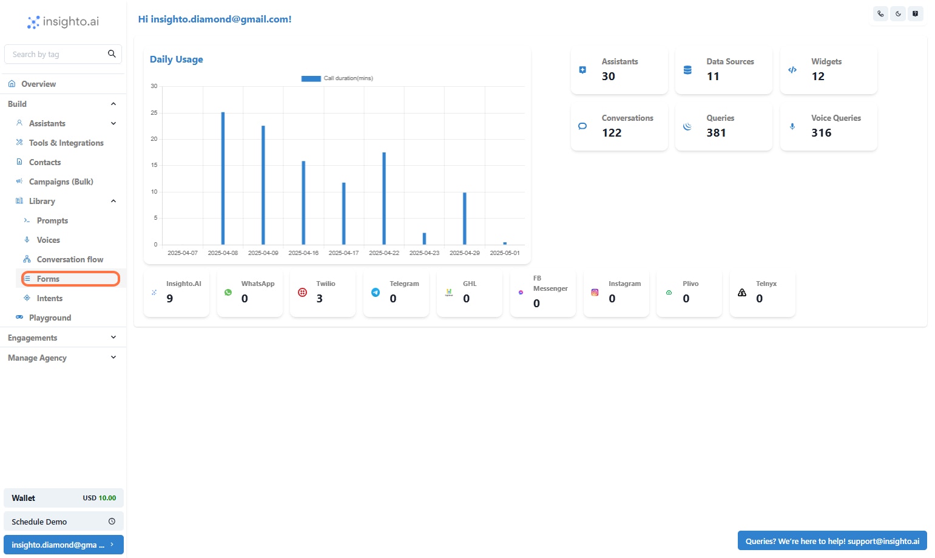The width and height of the screenshot is (935, 558).
Task: Expand the Engagements section
Action: coord(63,338)
